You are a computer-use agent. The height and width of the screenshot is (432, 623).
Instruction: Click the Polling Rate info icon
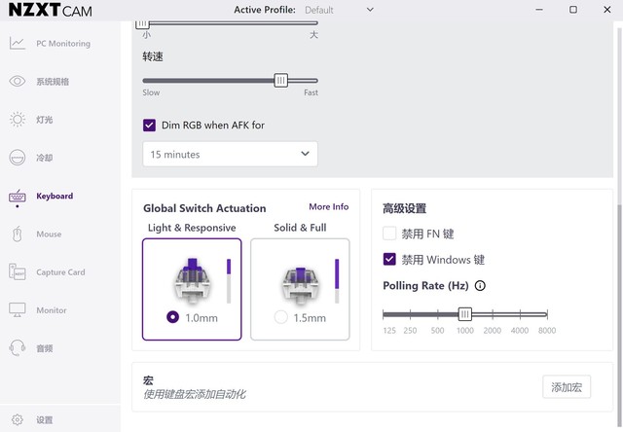point(480,286)
